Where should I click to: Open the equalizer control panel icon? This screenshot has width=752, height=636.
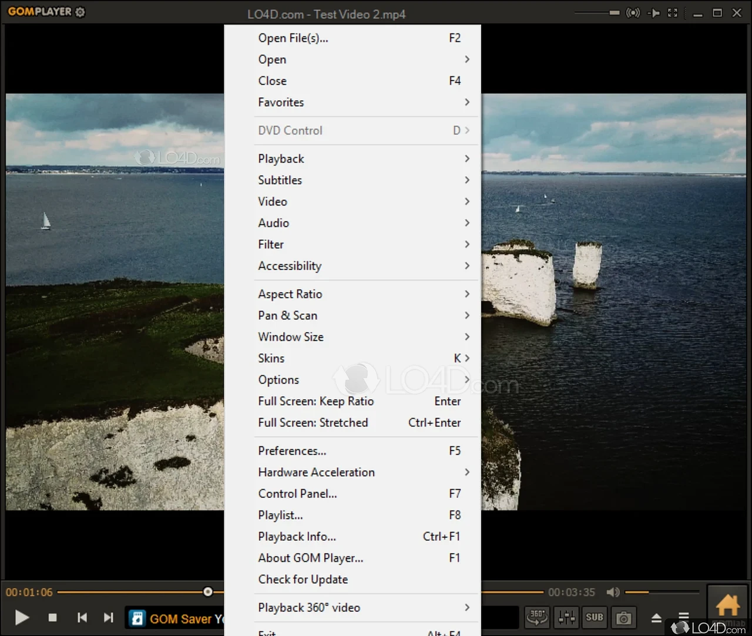click(567, 617)
